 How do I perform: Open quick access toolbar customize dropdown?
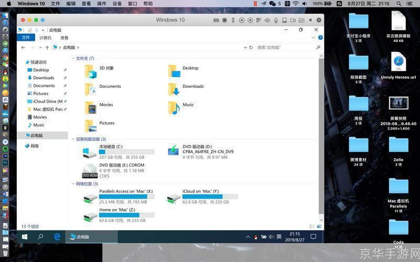click(x=43, y=30)
